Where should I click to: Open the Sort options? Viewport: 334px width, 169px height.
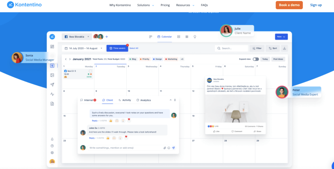(273, 48)
